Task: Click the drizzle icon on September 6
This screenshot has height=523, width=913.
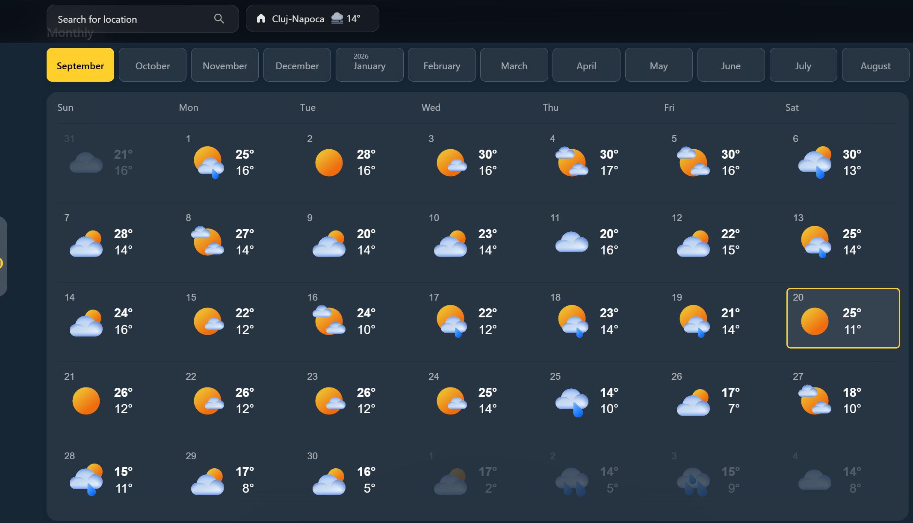Action: click(814, 162)
